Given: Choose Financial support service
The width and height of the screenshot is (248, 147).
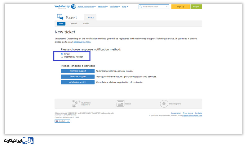Looking at the screenshot, I should [x=78, y=76].
